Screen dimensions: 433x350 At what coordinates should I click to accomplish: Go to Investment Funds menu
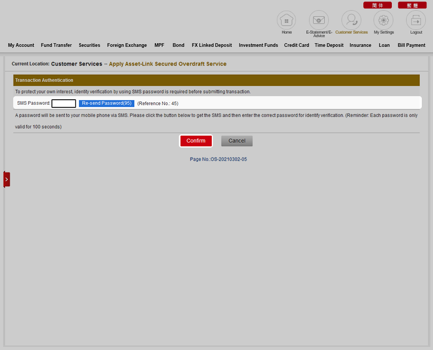pyautogui.click(x=258, y=45)
